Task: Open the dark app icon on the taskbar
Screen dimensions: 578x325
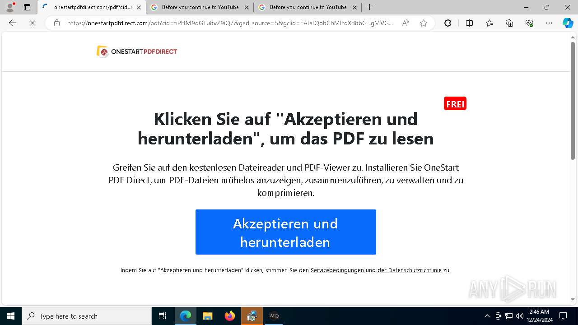Action: coord(274,316)
